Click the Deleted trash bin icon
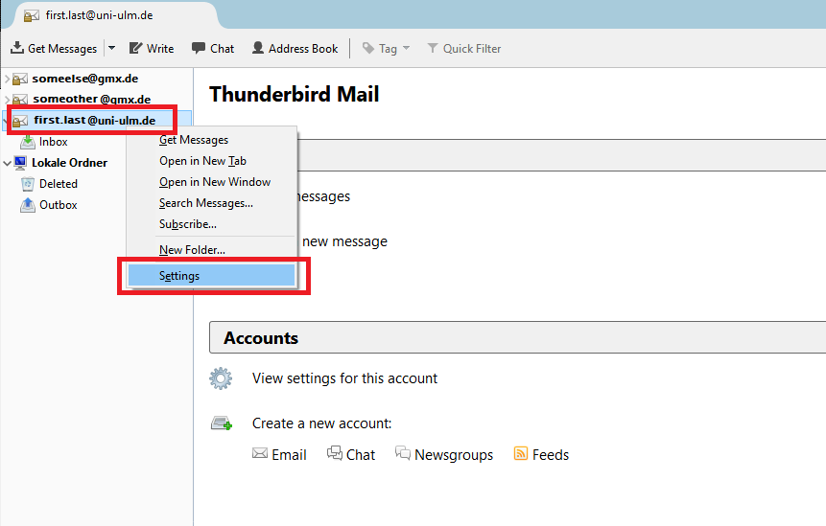Image resolution: width=826 pixels, height=526 pixels. point(28,184)
